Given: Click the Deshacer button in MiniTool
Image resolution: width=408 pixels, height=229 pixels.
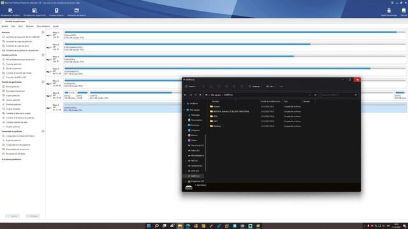Looking at the screenshot, I should [33, 216].
